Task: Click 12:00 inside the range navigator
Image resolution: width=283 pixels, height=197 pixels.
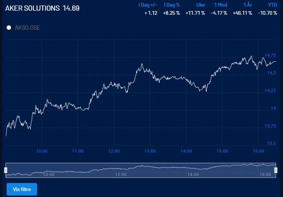Action: (121, 175)
